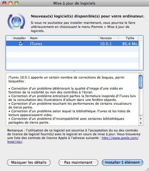Image resolution: width=149 pixels, height=171 pixels.
Task: Click the Pas maintenant button
Action: click(x=78, y=162)
